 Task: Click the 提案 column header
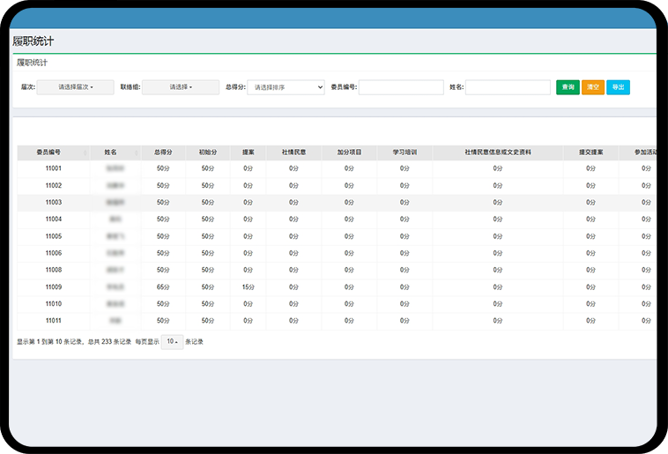[248, 153]
